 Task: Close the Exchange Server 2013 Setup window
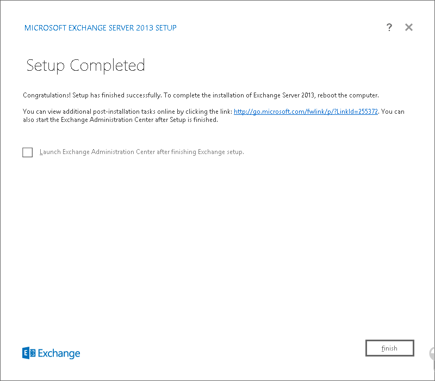point(409,27)
